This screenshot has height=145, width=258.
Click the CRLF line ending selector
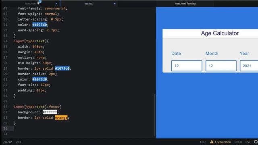coord(203,142)
